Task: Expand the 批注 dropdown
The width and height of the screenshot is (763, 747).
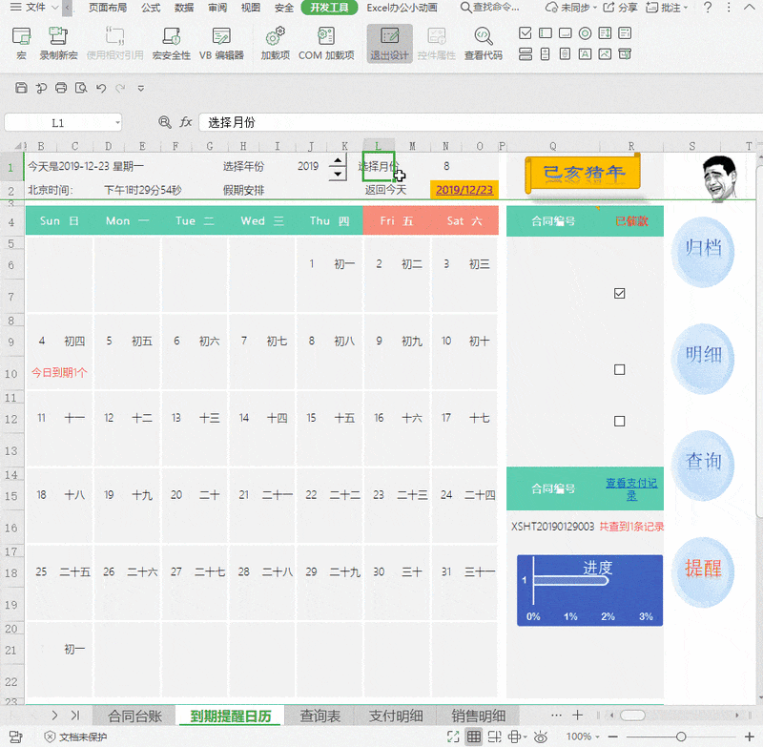Action: [x=689, y=8]
